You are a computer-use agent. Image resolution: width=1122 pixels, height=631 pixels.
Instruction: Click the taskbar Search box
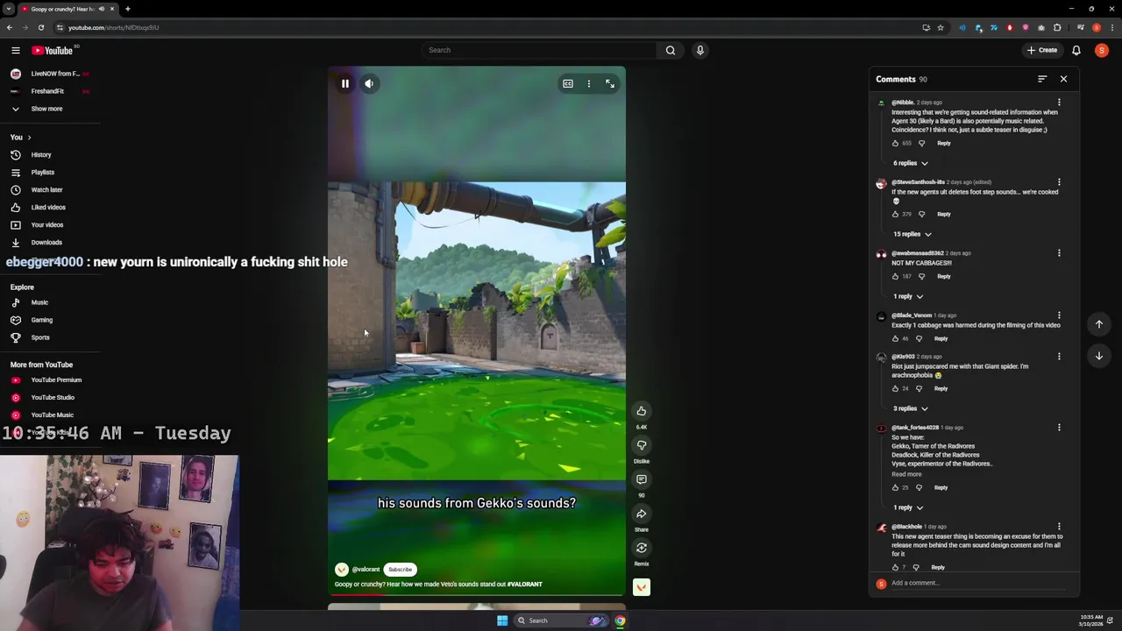coord(561,620)
